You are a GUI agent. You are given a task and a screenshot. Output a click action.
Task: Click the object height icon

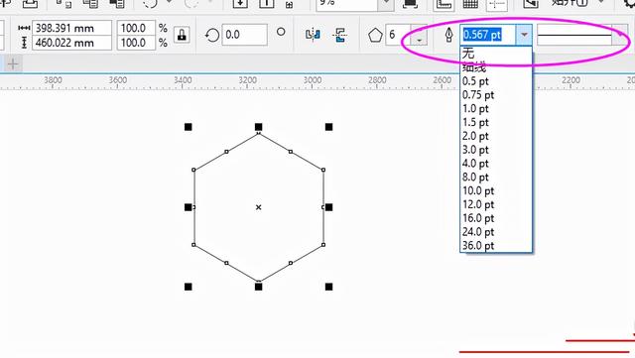tap(24, 43)
